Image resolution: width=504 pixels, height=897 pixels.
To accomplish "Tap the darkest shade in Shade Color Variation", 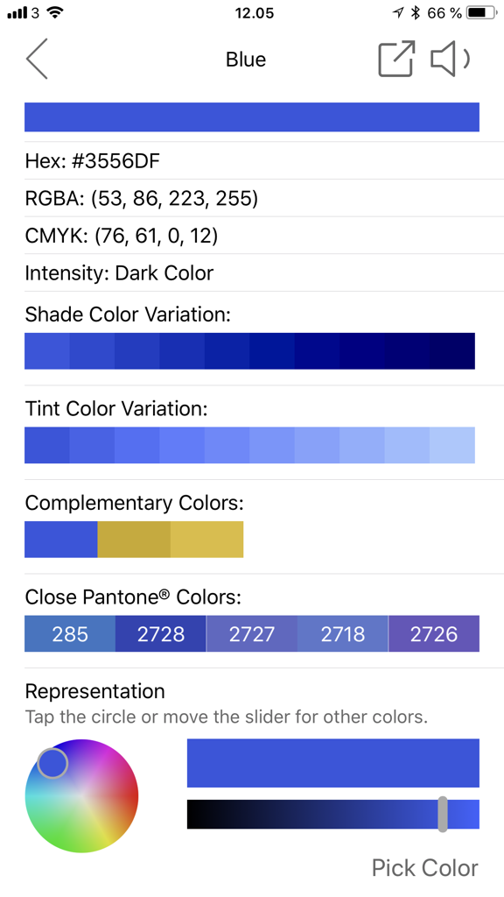I will [452, 350].
